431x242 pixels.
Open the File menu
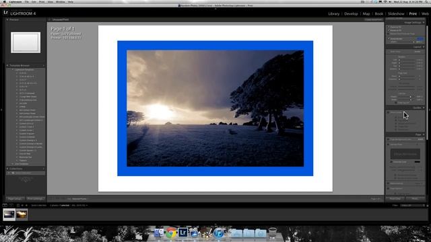(27, 1)
